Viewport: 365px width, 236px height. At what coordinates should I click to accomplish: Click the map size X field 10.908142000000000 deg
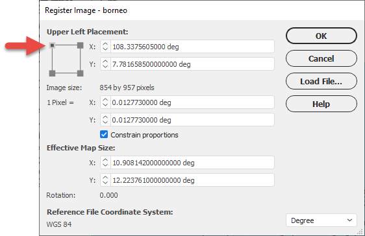(x=192, y=163)
